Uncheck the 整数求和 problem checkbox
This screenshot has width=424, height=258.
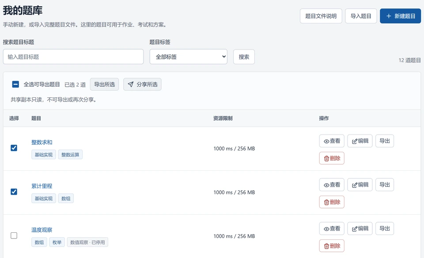click(x=14, y=148)
